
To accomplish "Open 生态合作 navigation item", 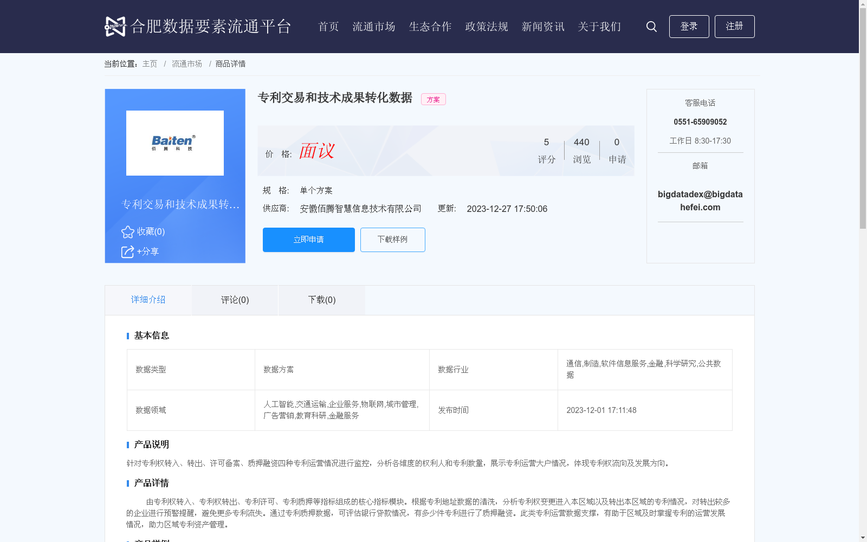I will click(x=430, y=27).
